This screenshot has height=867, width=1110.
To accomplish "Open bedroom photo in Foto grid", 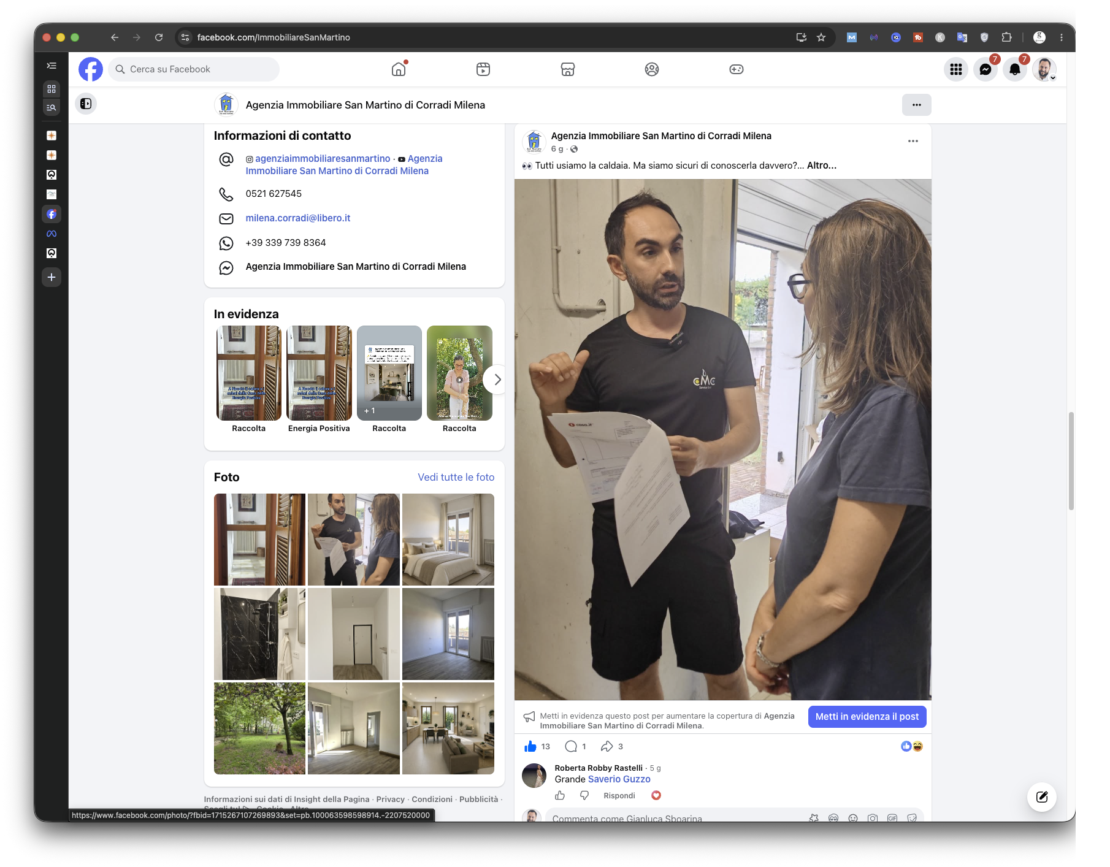I will point(448,540).
